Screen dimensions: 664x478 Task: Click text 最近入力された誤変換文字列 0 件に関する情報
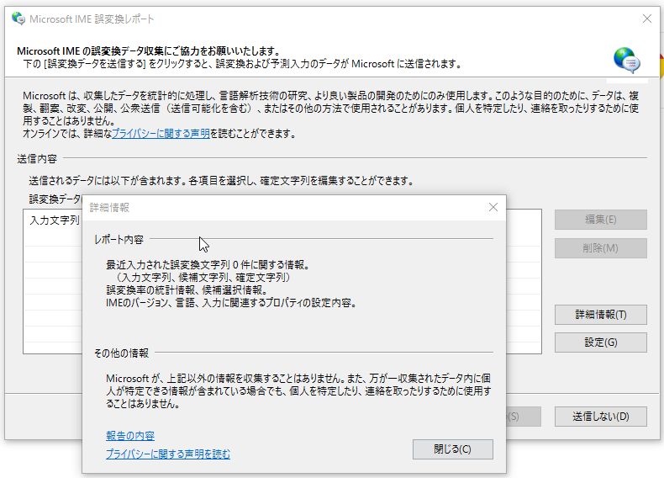point(208,265)
